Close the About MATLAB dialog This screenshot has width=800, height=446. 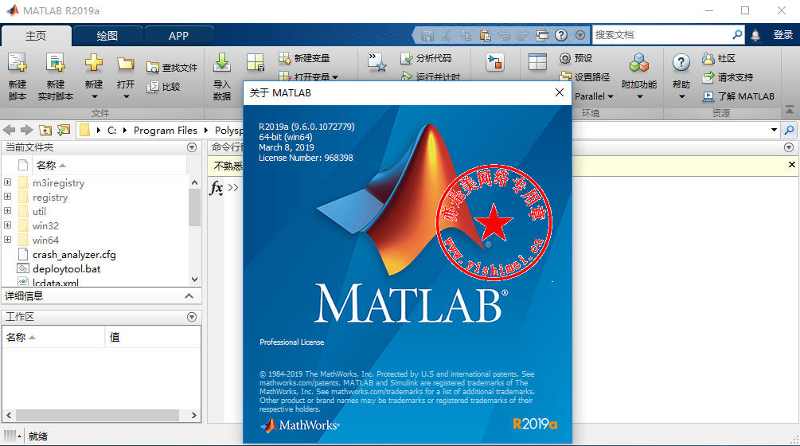(x=560, y=92)
